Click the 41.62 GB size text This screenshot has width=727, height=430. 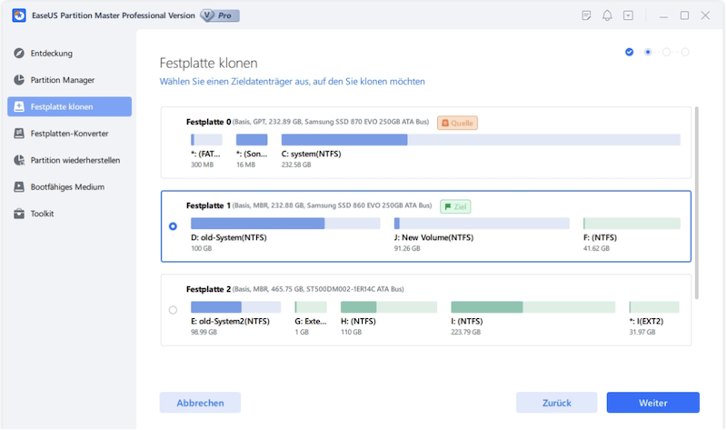coord(596,248)
